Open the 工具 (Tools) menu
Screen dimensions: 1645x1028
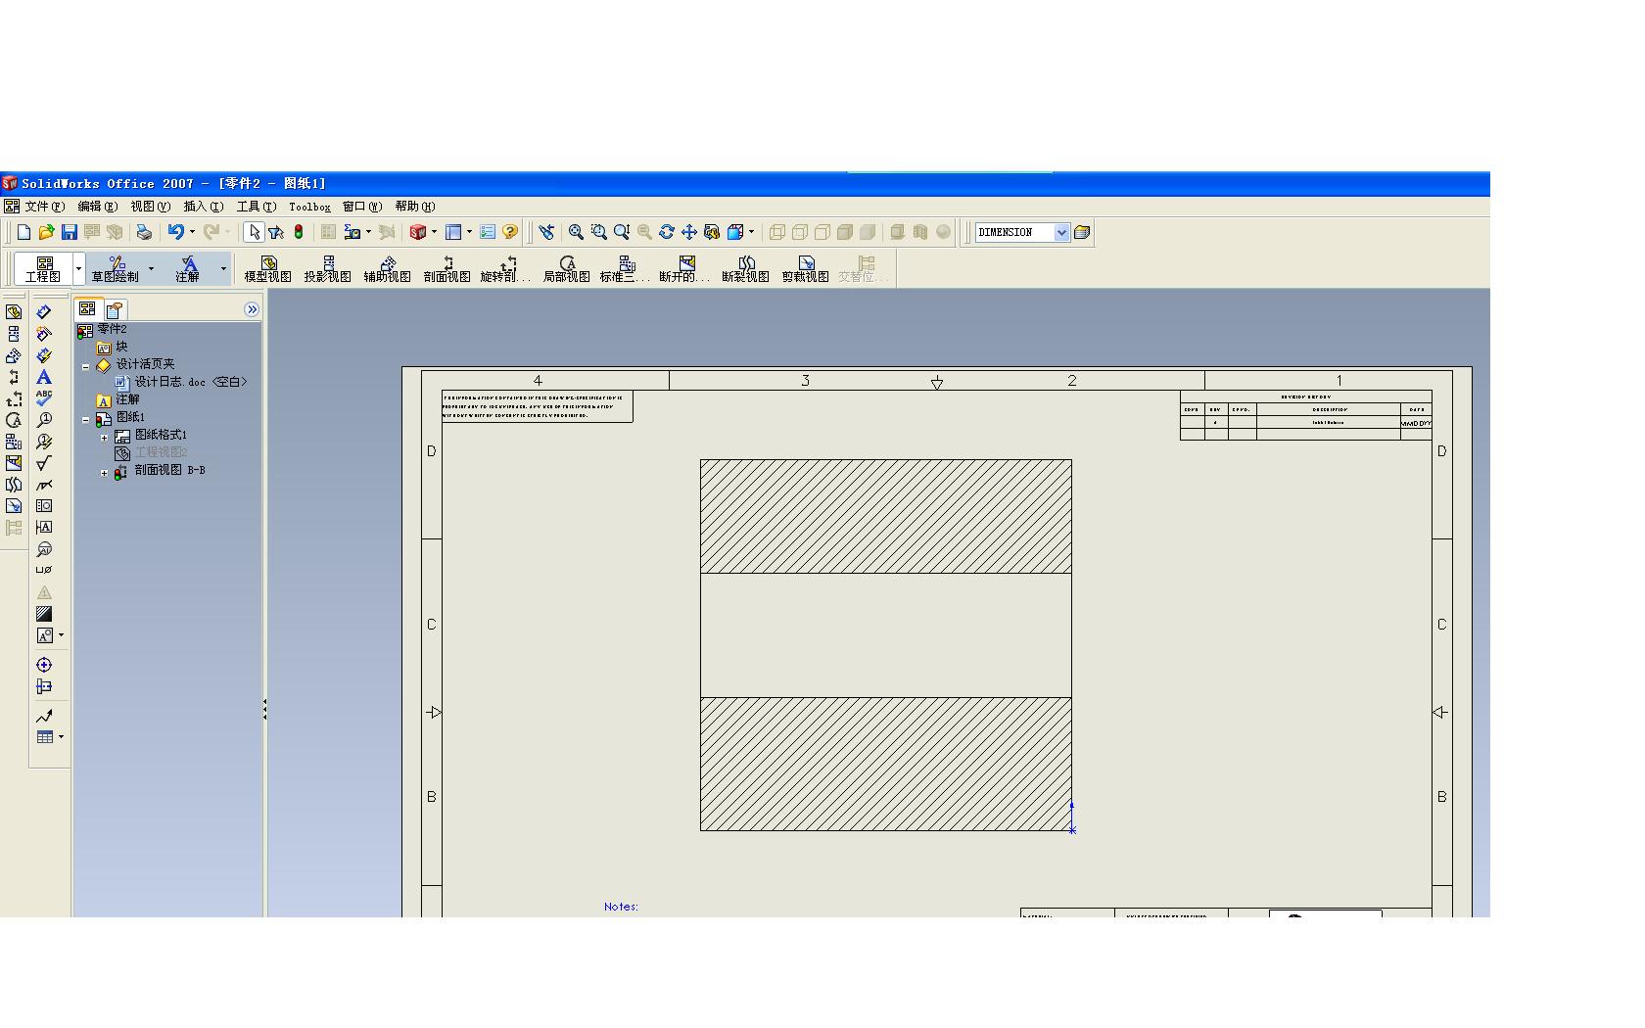pyautogui.click(x=256, y=207)
